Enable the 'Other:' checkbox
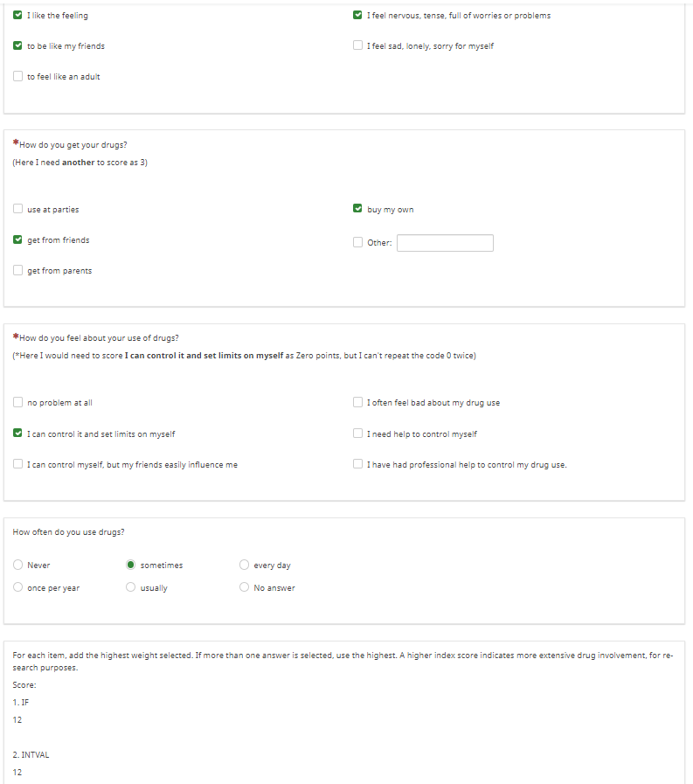 [358, 243]
